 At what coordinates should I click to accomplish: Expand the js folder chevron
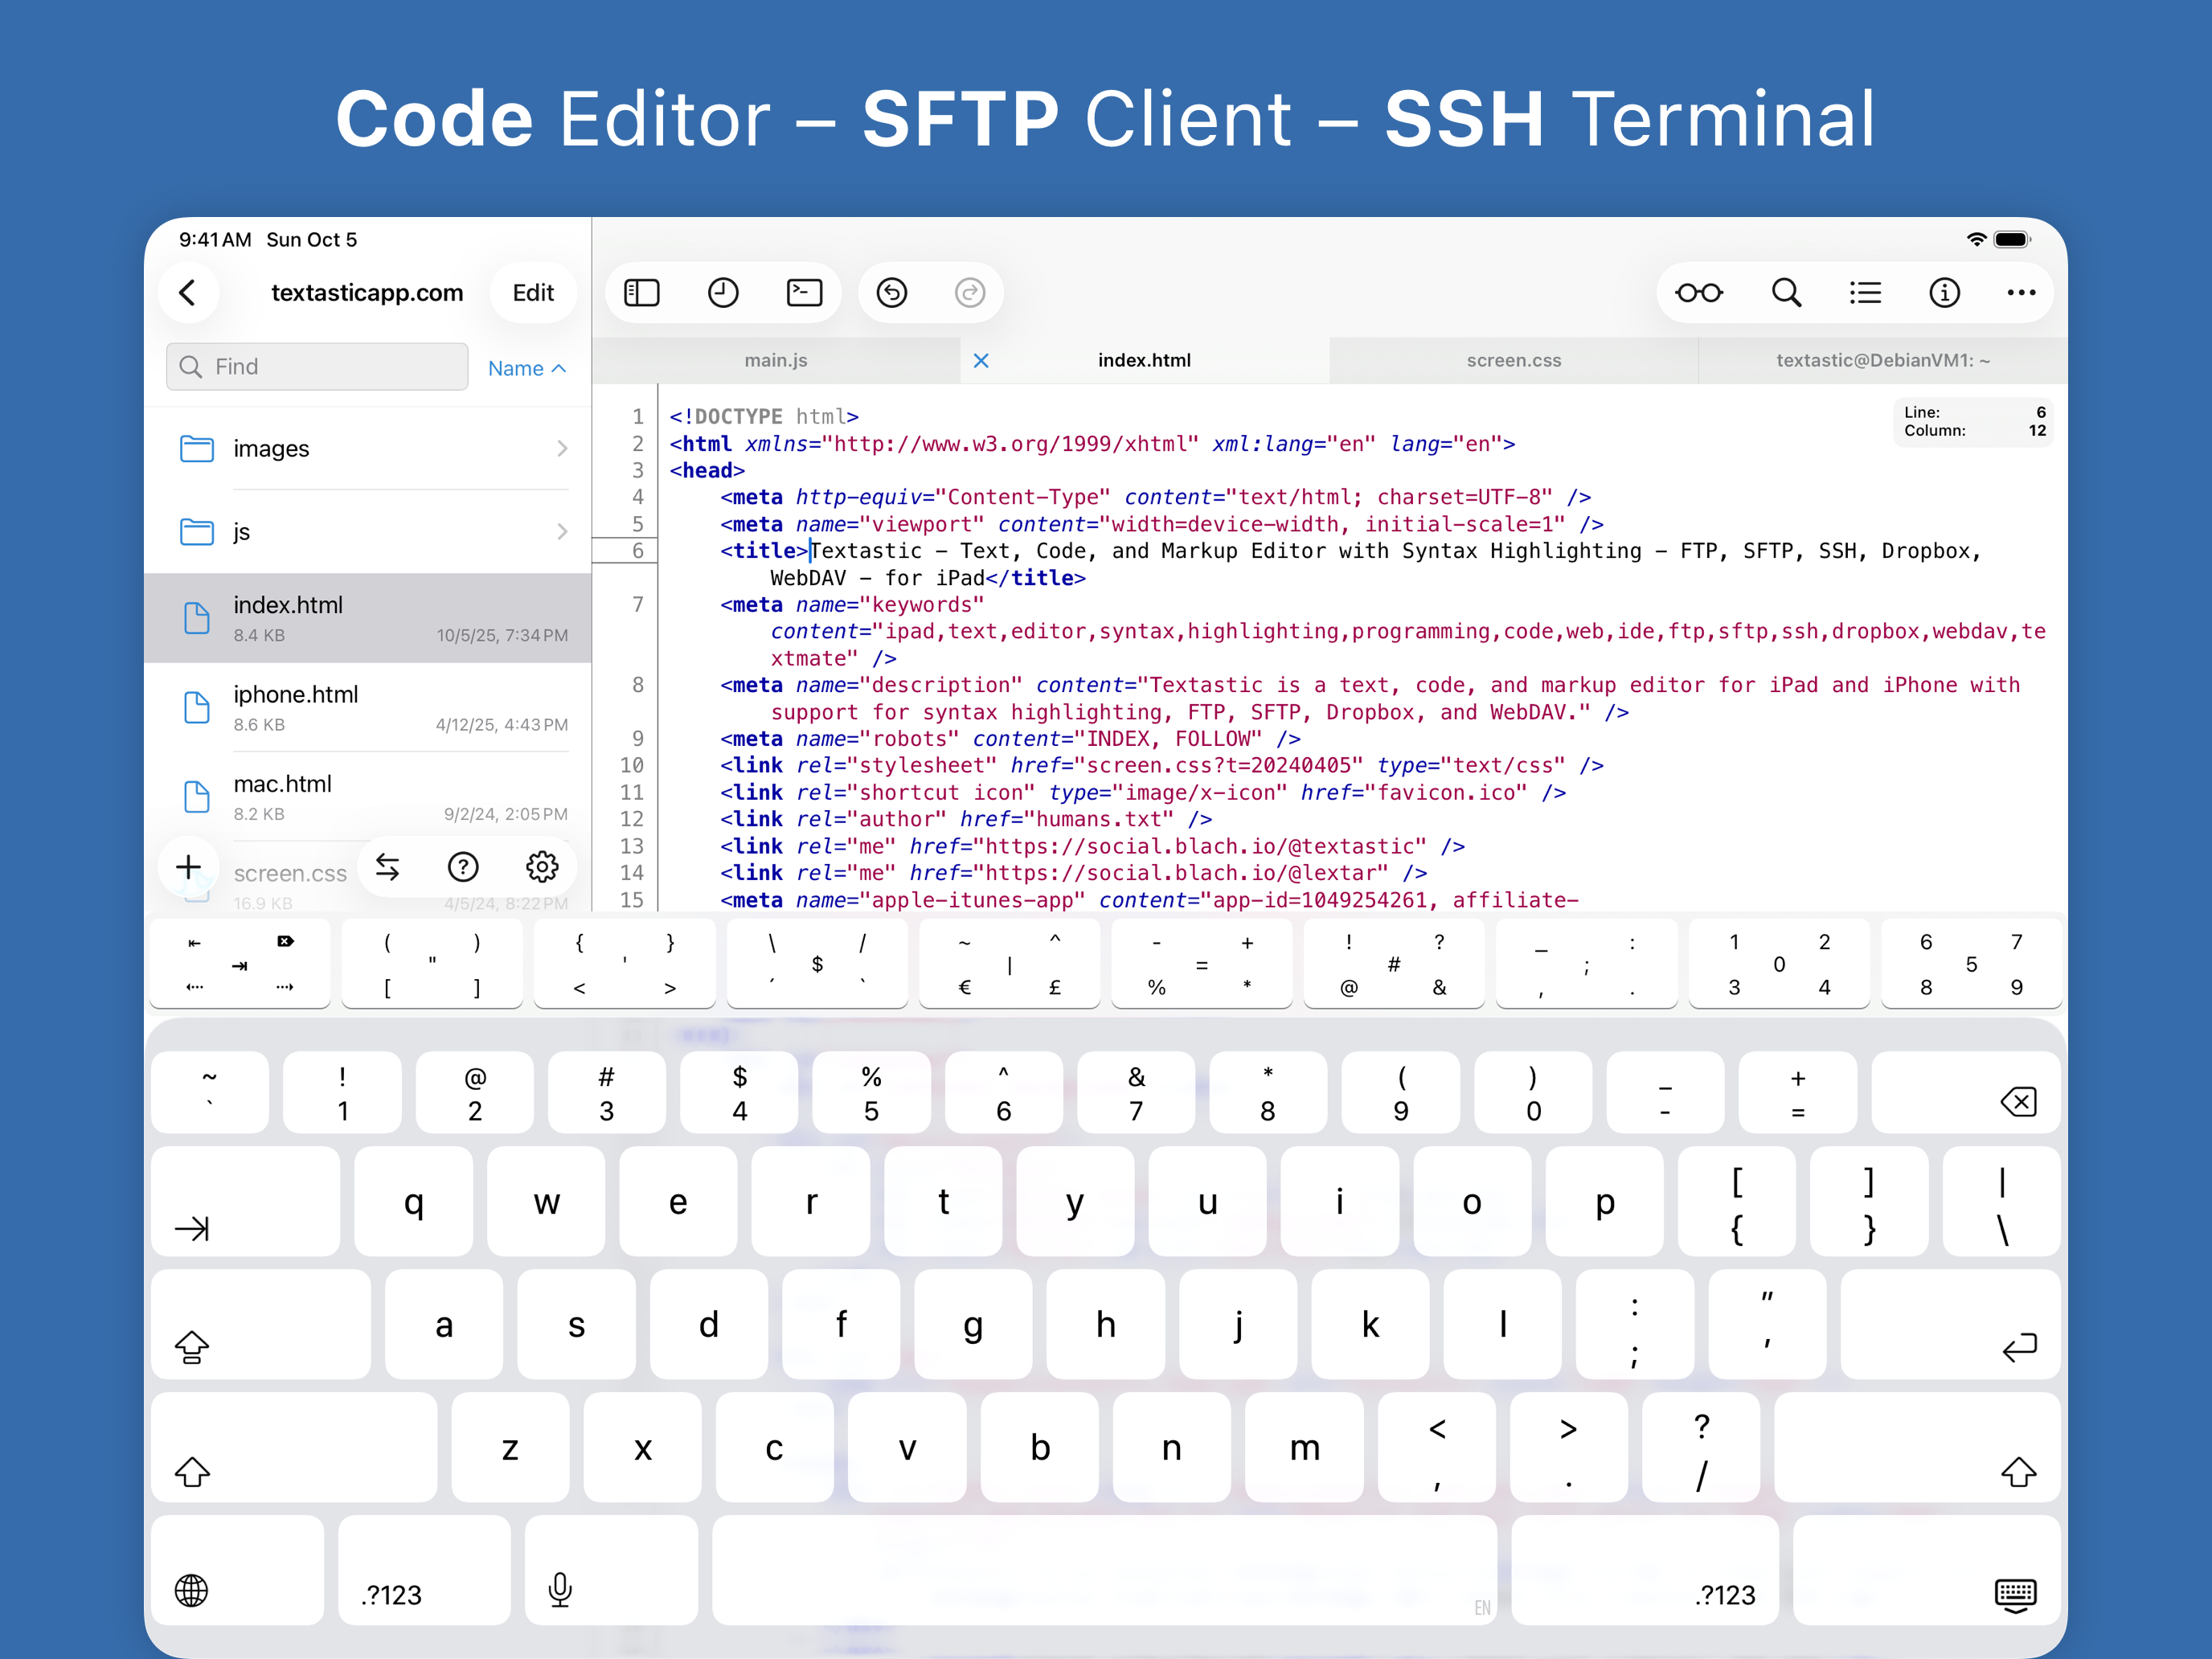(562, 532)
